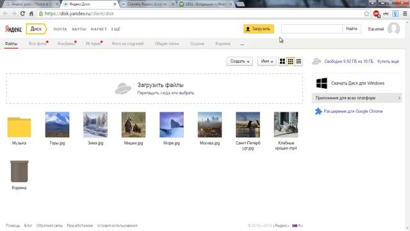Switch to list view

click(299, 62)
